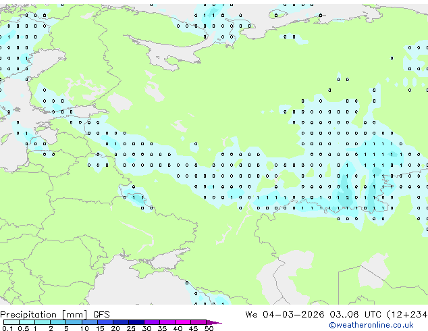Click the '35' legend scale label
Viewport: 428px width, 331px height.
click(162, 328)
